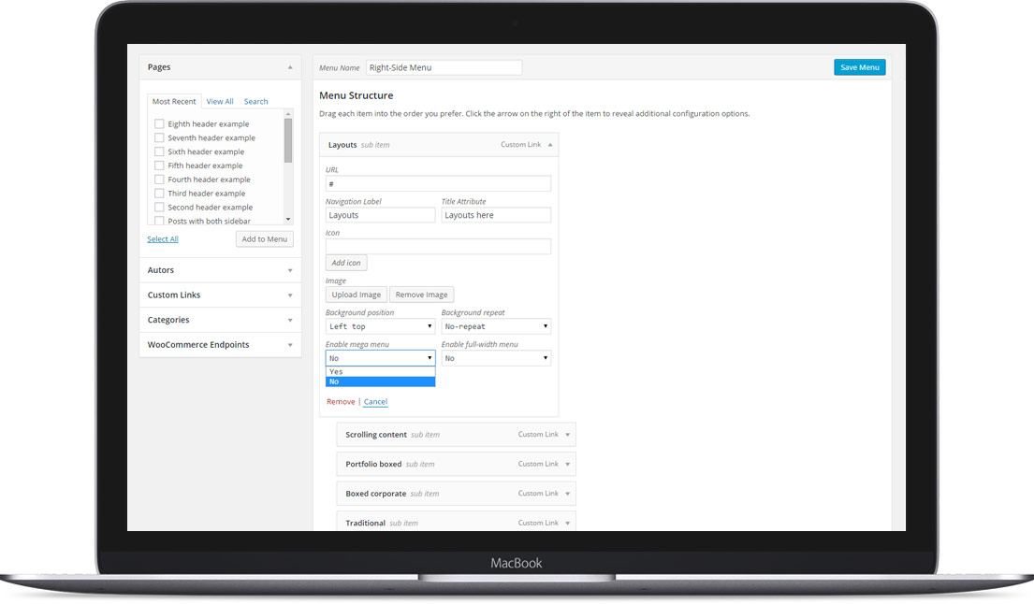Expand the Custom Links panel
The height and width of the screenshot is (604, 1034).
pyautogui.click(x=290, y=295)
